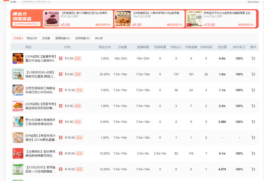This screenshot has width=264, height=181.
Task: Add the ¥39.90 聚乳酸 row to cart
Action: coord(253,138)
